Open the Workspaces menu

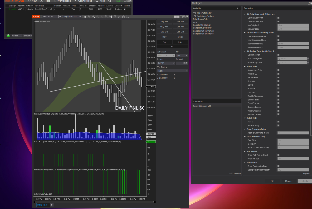coord(62,1)
